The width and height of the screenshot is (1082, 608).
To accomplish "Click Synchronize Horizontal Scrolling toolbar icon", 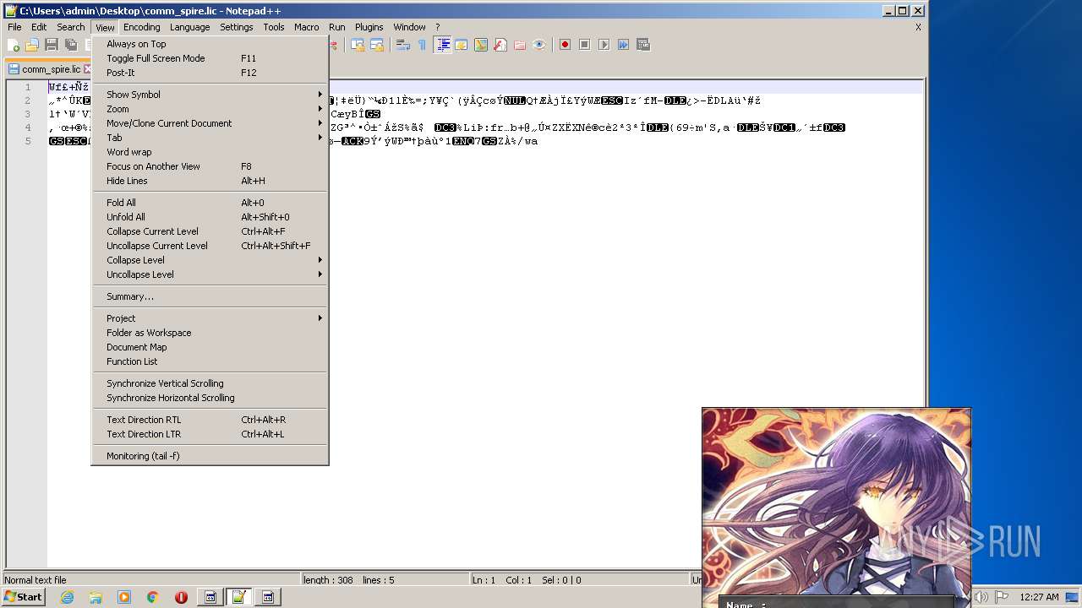I will click(x=377, y=45).
